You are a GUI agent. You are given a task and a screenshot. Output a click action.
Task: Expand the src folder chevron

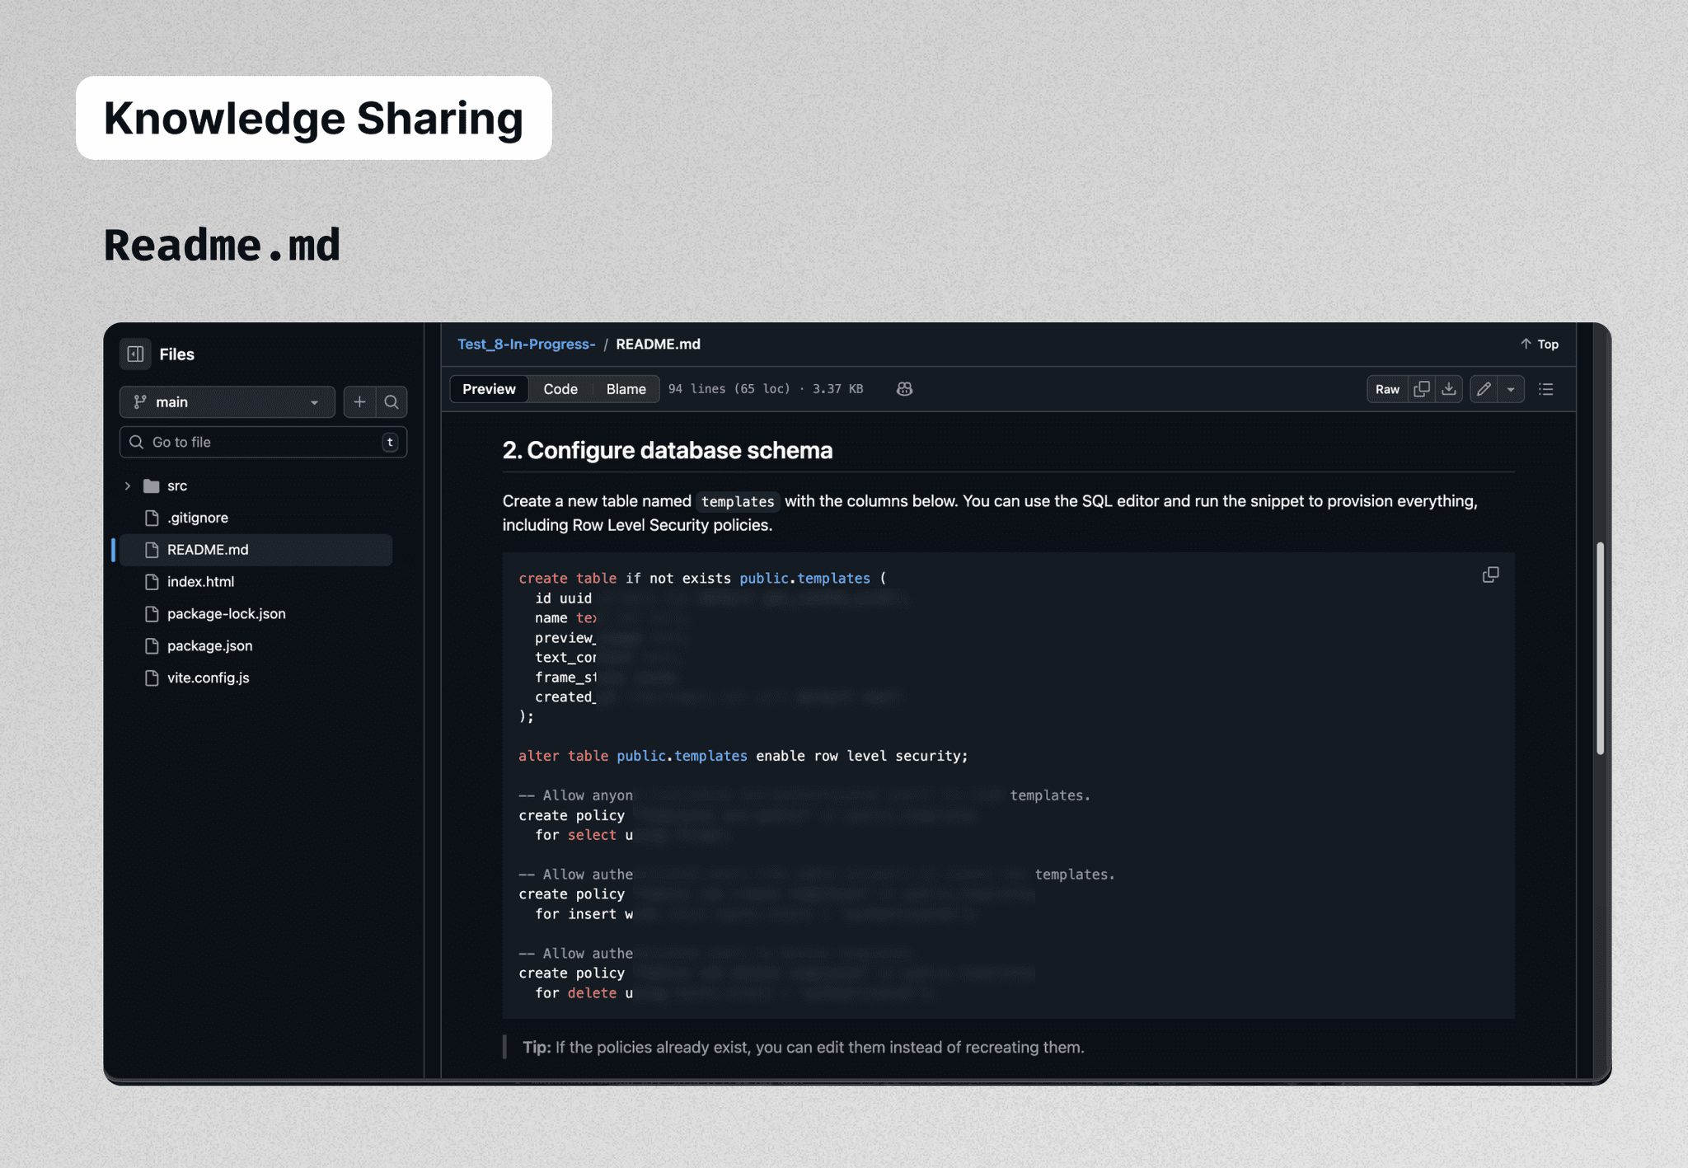(128, 486)
